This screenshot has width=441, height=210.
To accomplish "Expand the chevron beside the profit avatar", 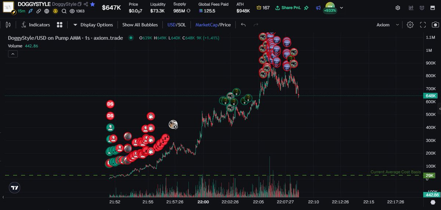I will [342, 8].
